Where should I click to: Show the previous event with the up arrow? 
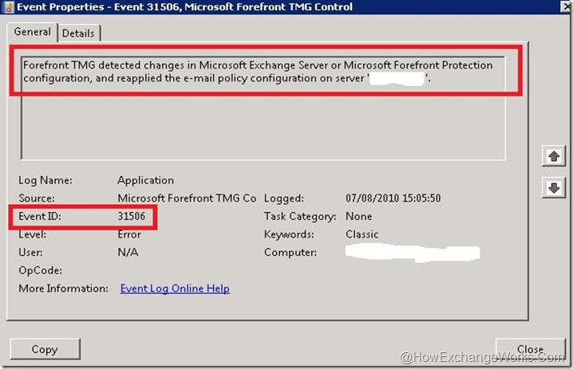[554, 156]
